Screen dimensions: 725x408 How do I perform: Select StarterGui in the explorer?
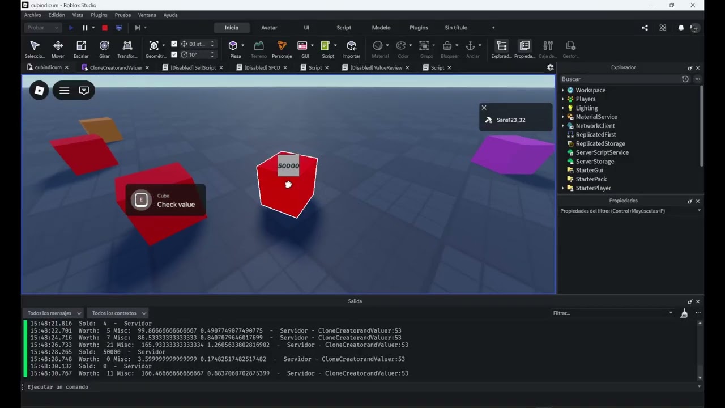pyautogui.click(x=589, y=170)
